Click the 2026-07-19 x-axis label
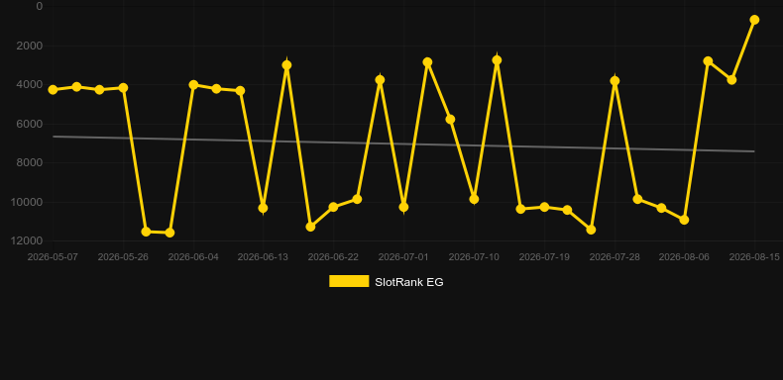Image resolution: width=783 pixels, height=380 pixels. click(544, 257)
